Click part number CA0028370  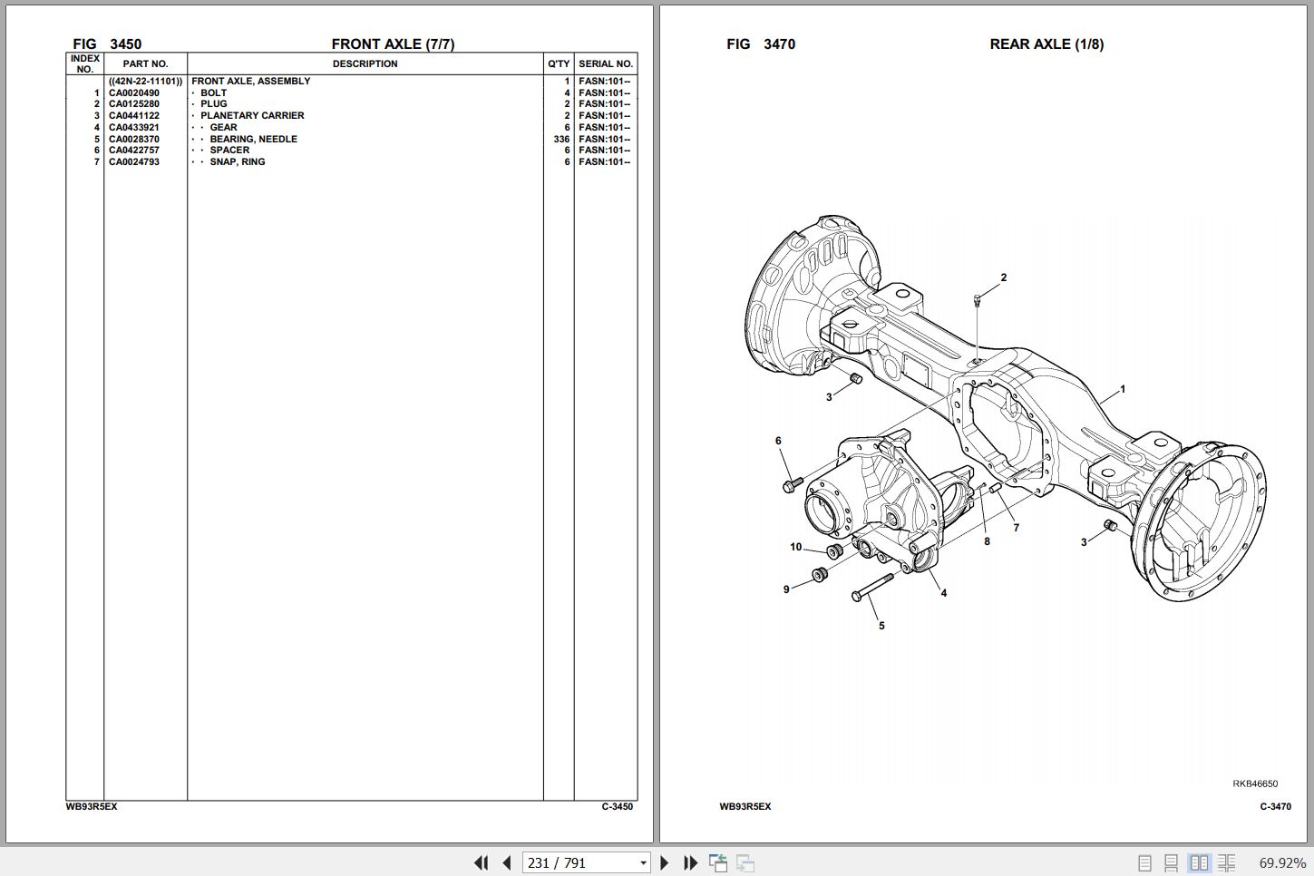[x=134, y=139]
